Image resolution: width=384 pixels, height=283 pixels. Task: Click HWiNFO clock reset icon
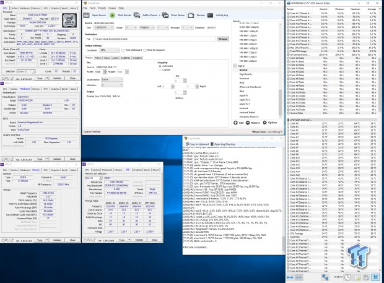point(347,277)
